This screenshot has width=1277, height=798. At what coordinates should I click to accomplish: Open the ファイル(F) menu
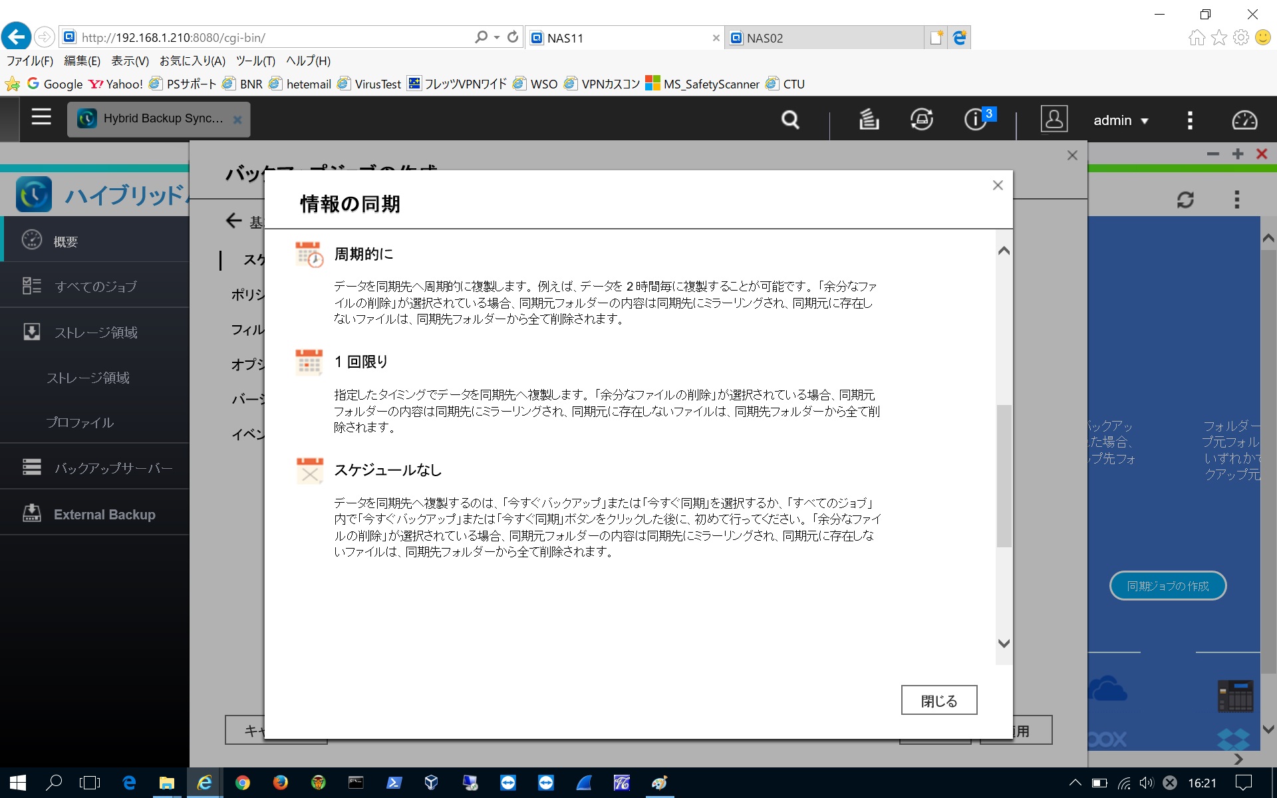[30, 61]
